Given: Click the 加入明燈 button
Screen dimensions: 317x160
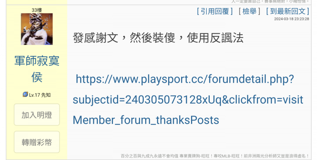Looking at the screenshot, I should click(x=37, y=115).
